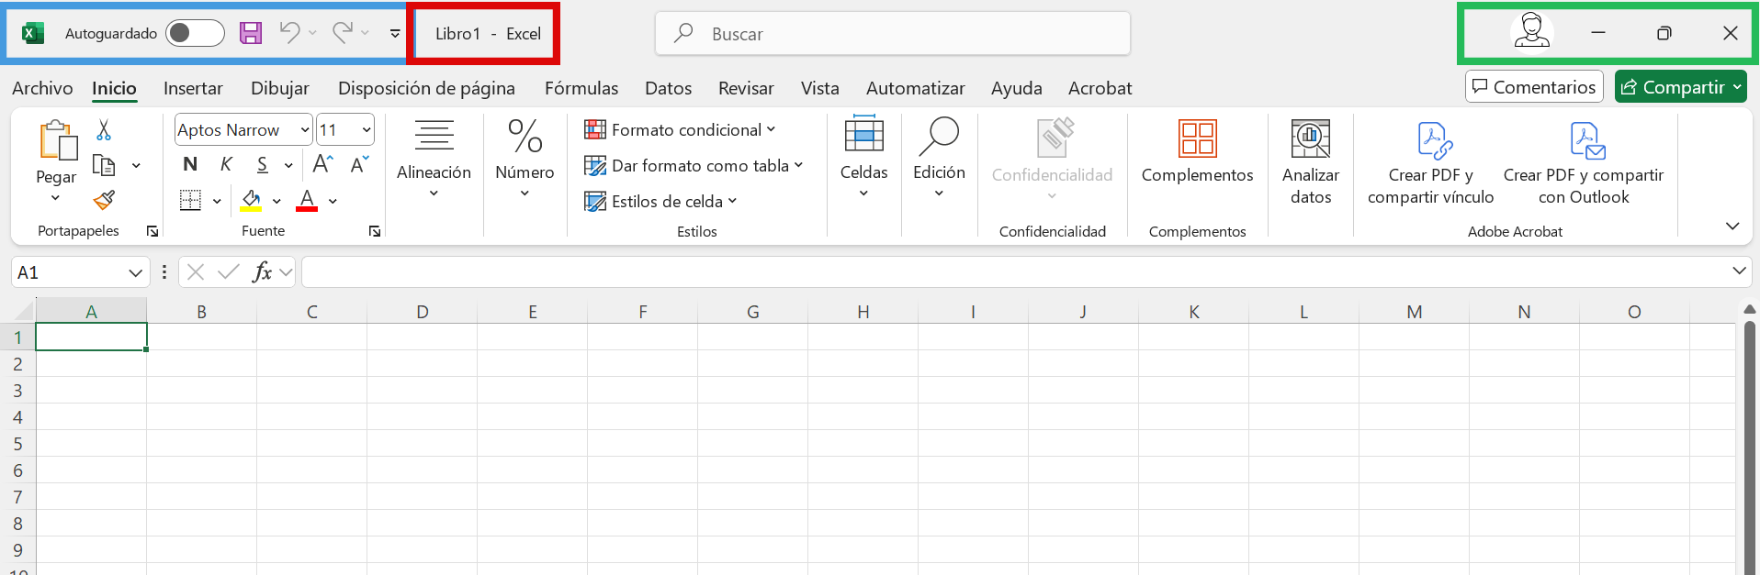Viewport: 1760px width, 575px height.
Task: Apply the yellow fill color swatch
Action: click(251, 200)
